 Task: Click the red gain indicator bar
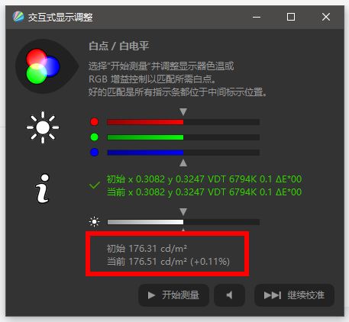183,122
